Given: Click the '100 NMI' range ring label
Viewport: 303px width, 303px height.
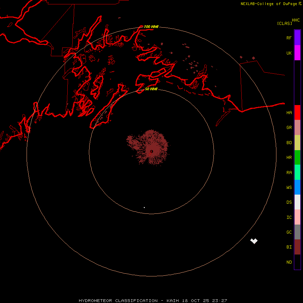Looking at the screenshot, I should coord(151,27).
